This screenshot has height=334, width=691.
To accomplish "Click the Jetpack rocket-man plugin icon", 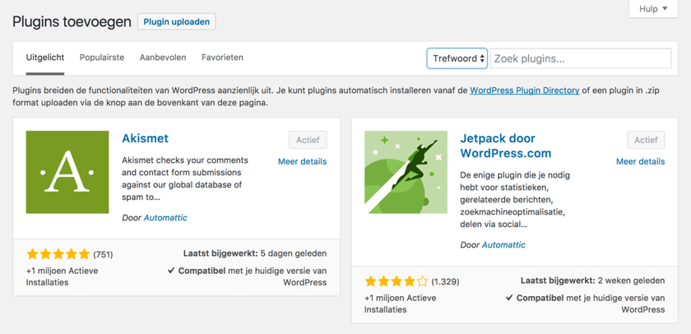I will 406,172.
